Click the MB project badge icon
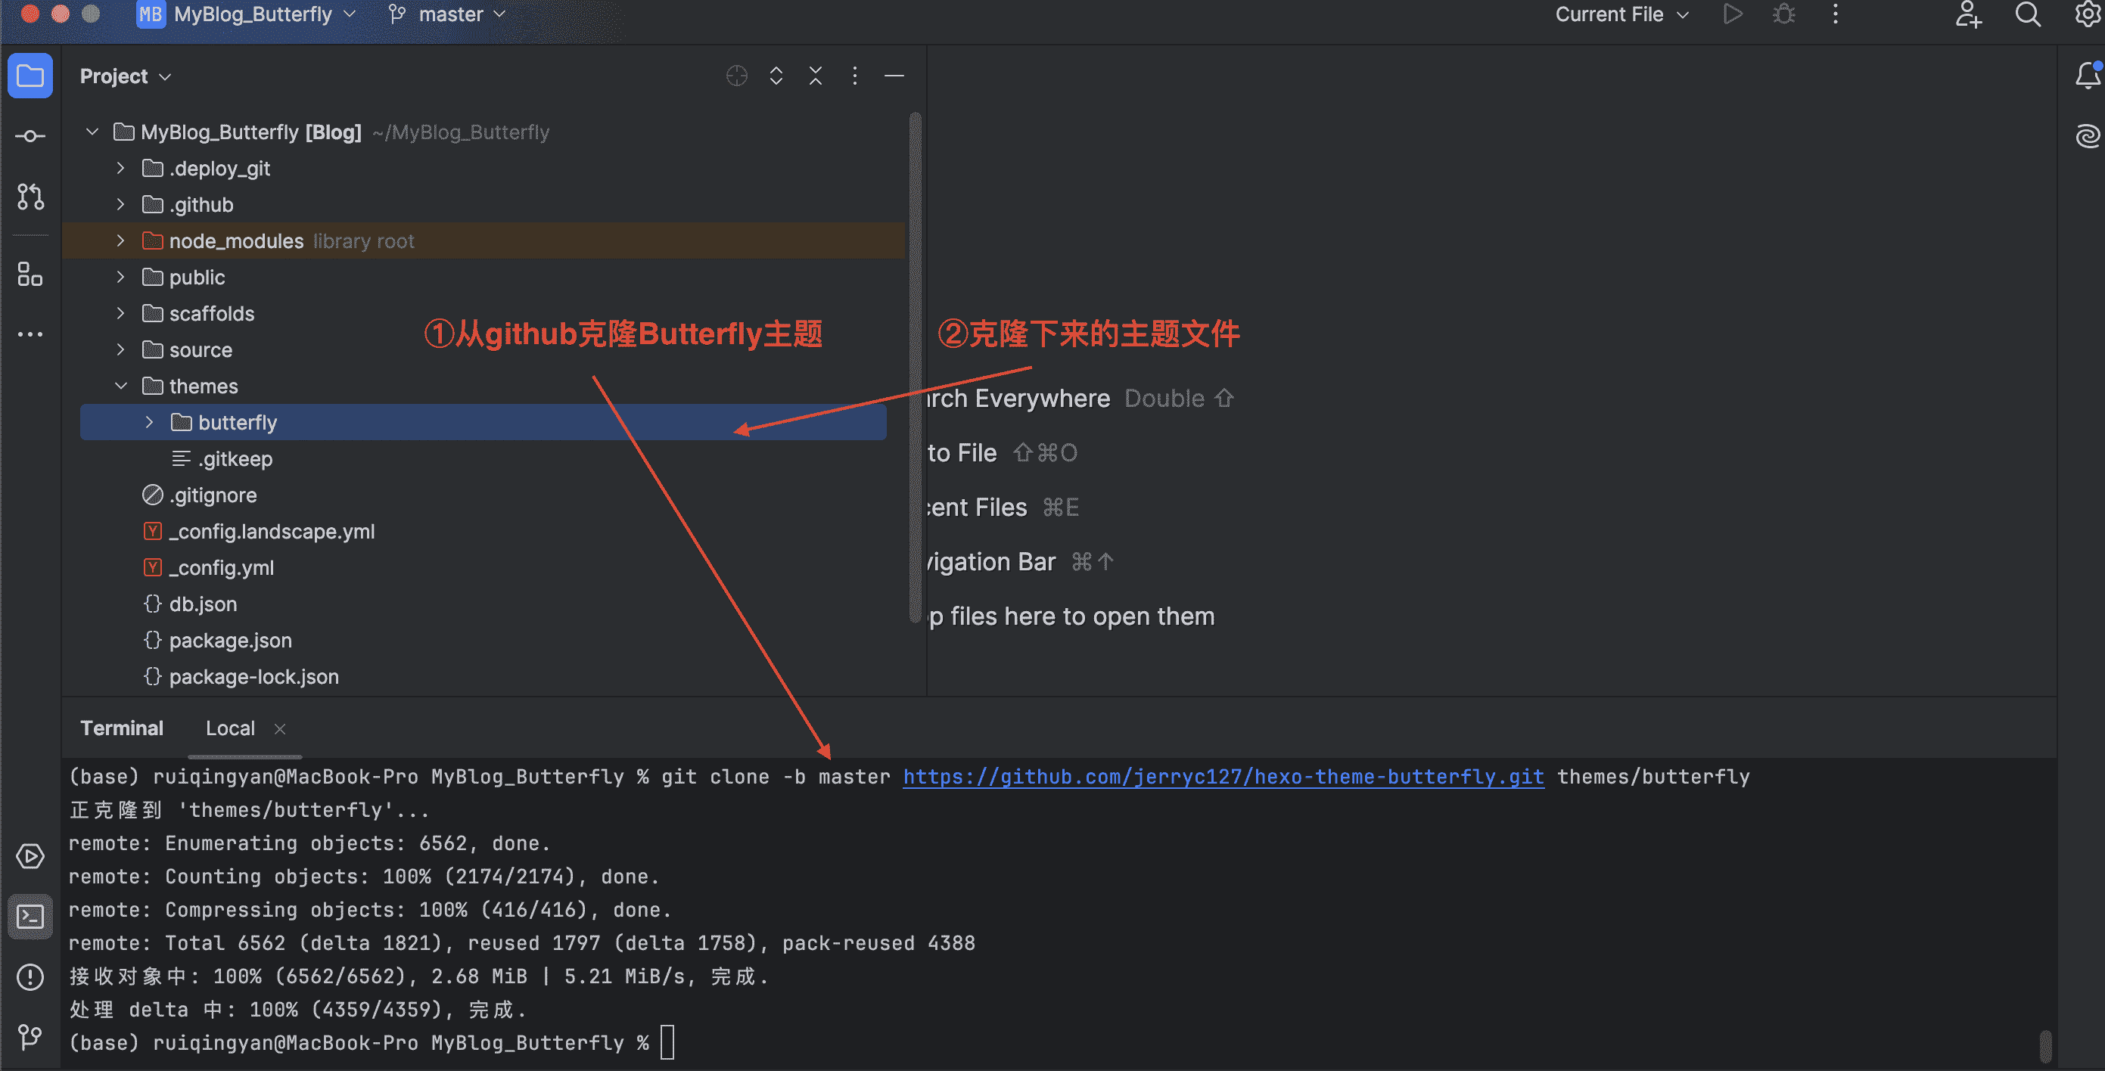 (151, 14)
